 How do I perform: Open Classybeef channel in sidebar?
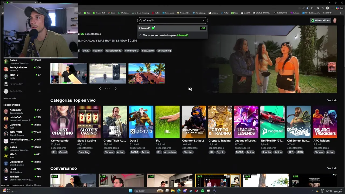click(x=22, y=163)
